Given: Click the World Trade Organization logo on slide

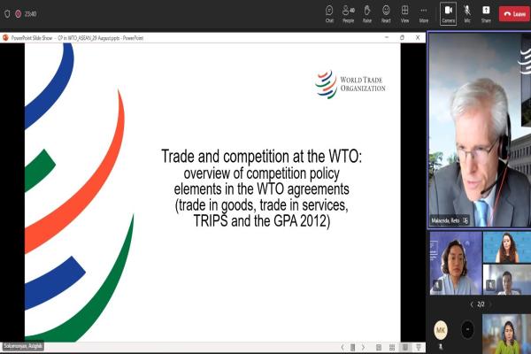Looking at the screenshot, I should pos(350,84).
